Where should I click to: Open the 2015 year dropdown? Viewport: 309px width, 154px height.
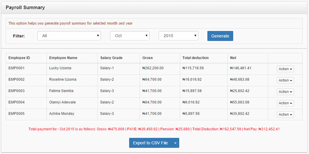click(x=178, y=36)
